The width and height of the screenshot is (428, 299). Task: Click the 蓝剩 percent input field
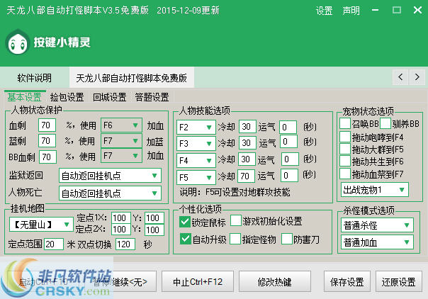click(x=47, y=141)
